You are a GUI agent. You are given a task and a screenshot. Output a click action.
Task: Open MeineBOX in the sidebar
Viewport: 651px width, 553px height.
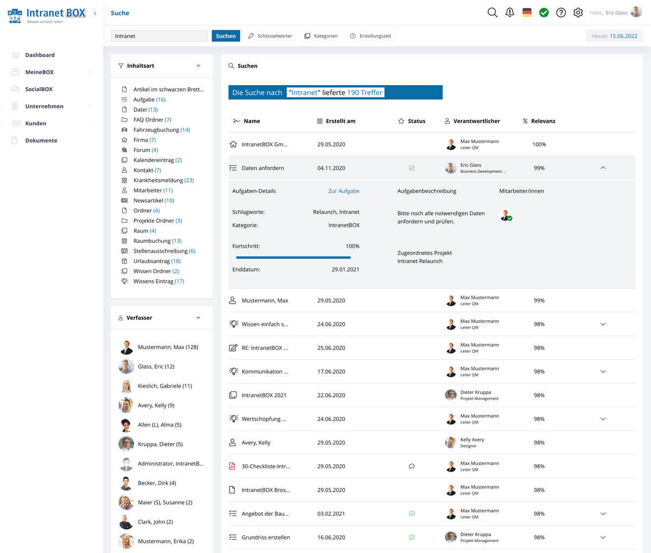pos(39,72)
